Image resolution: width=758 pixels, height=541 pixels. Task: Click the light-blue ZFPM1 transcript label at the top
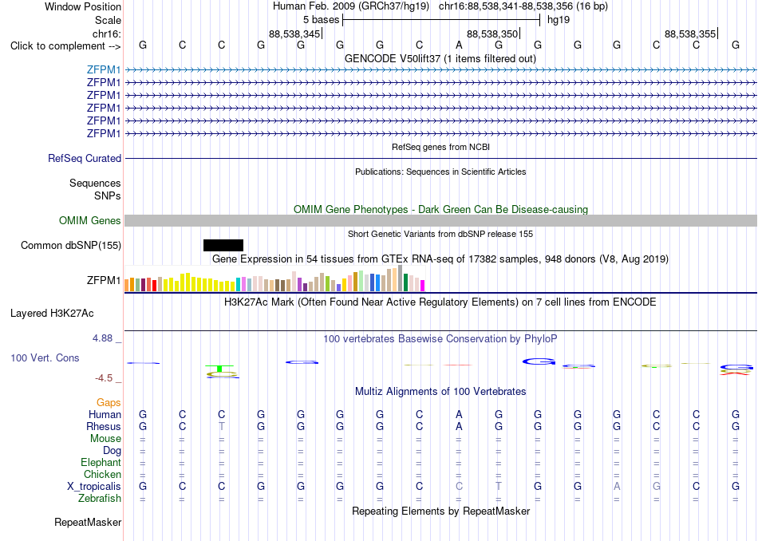click(x=104, y=69)
